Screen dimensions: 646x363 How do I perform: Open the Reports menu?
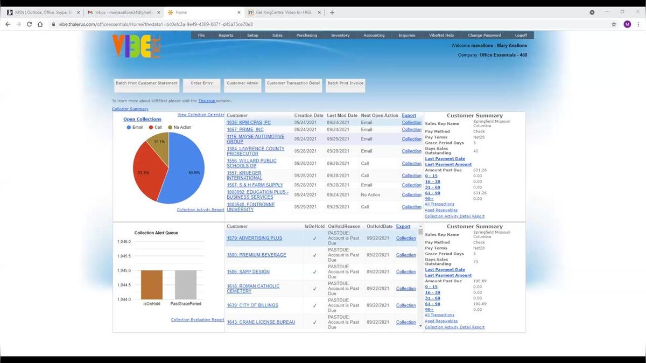pos(226,35)
